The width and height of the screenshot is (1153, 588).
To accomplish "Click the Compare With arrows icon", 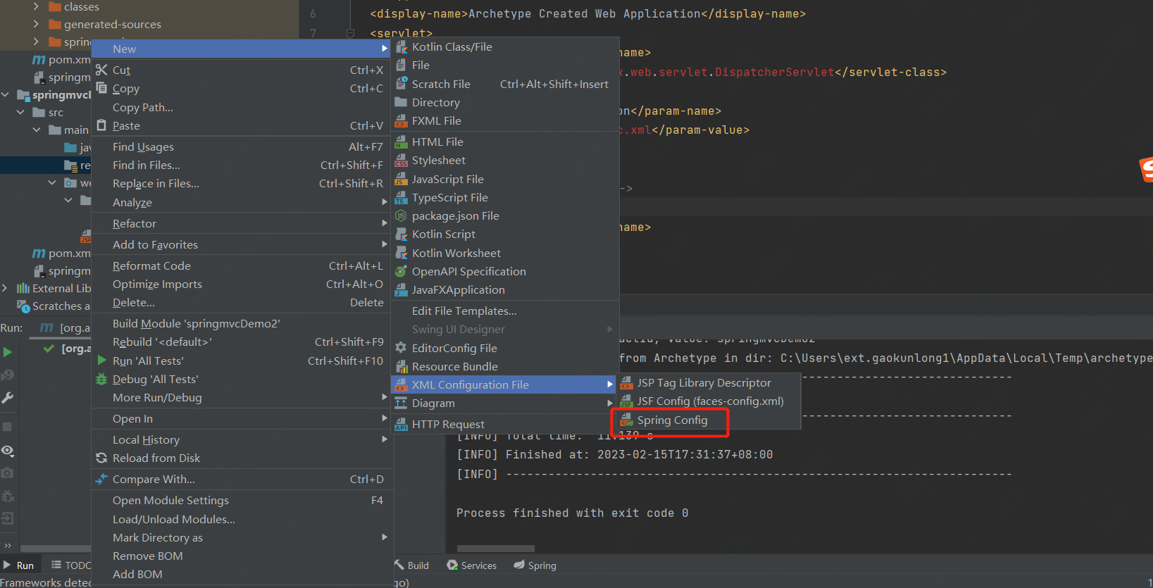I will [101, 480].
